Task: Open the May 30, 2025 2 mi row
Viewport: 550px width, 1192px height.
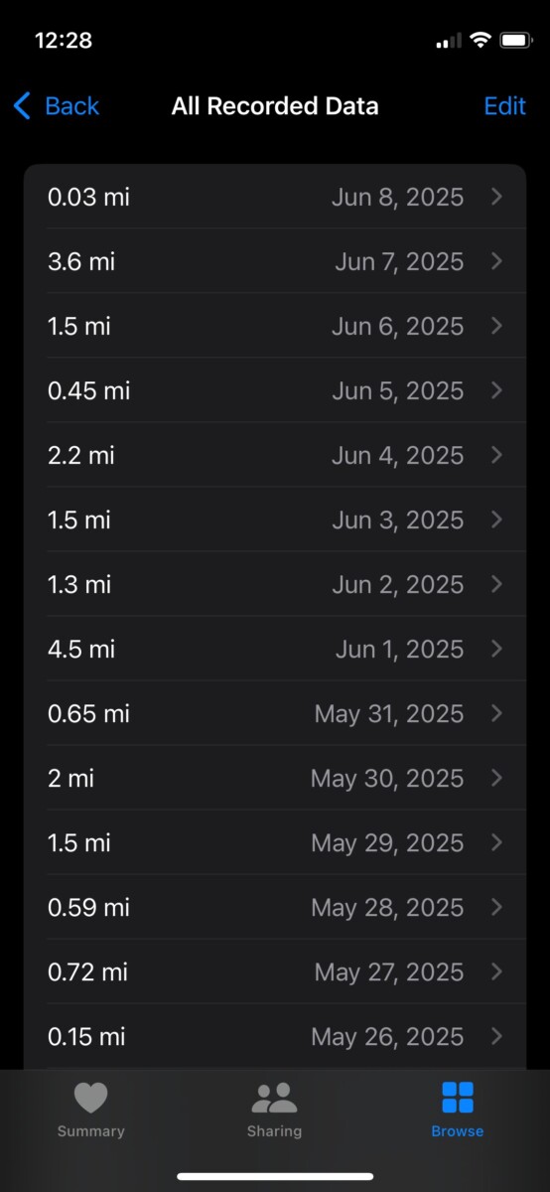Action: pyautogui.click(x=275, y=778)
